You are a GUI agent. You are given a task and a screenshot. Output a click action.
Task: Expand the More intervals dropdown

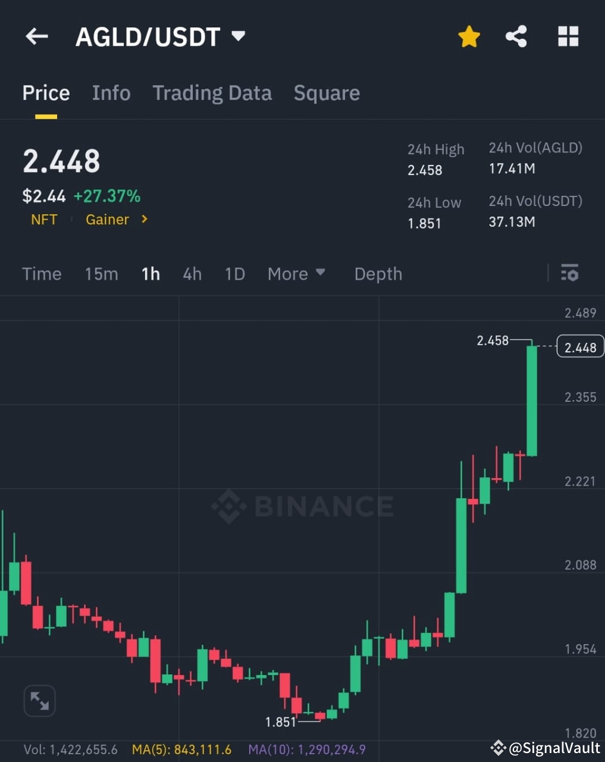[297, 274]
